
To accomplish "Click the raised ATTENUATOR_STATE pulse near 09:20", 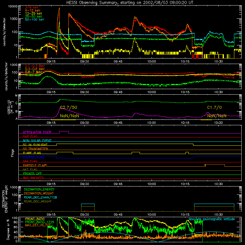I will coord(64,132).
